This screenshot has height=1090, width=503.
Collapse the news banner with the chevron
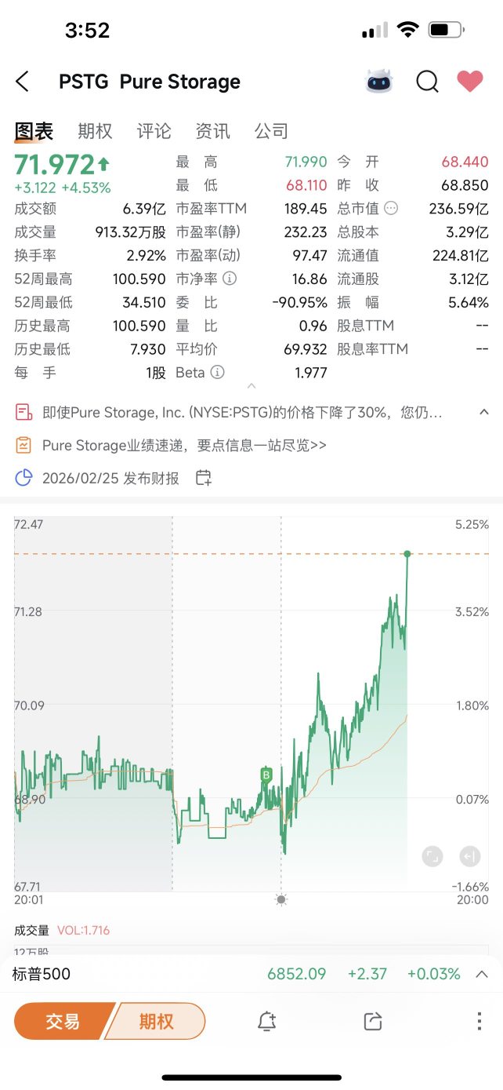click(484, 412)
